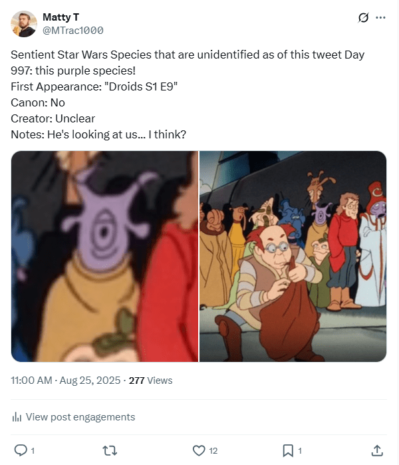Screen dimensions: 399x465
Task: Click the like count of 12
Action: pos(213,451)
